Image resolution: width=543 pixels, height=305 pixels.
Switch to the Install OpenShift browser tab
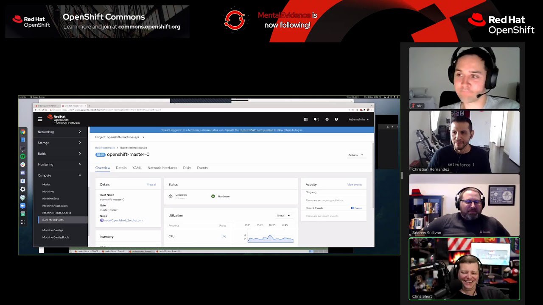coord(47,105)
